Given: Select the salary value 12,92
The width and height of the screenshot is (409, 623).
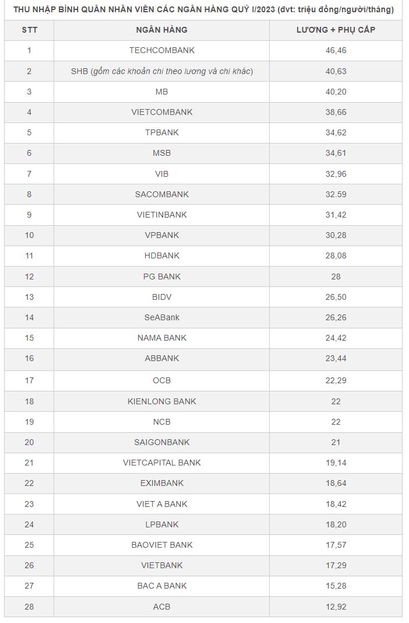Looking at the screenshot, I should 336,607.
